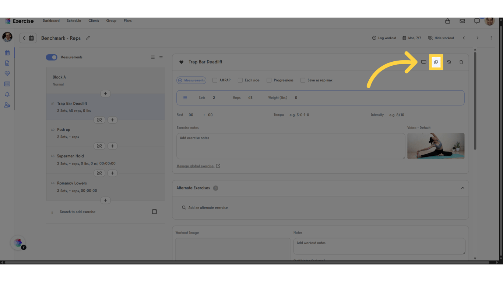Screen dimensions: 503x282
Task: Toggle the Measurements switch off
Action: pos(52,57)
